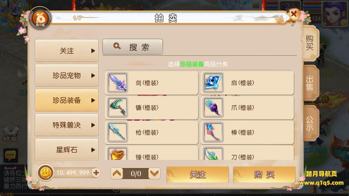Select the 枪(橙装) spear icon
The height and width of the screenshot is (196, 349).
[x=118, y=132]
